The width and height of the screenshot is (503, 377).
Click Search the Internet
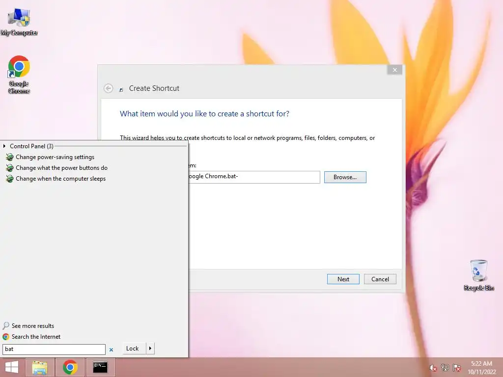point(36,337)
